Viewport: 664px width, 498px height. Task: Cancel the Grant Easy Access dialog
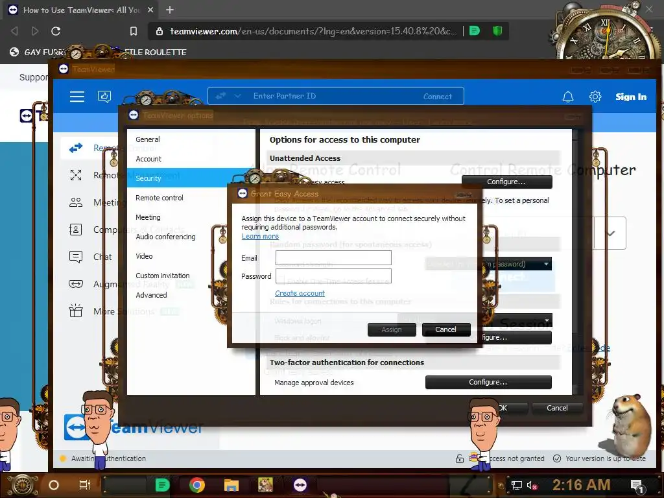click(x=446, y=329)
